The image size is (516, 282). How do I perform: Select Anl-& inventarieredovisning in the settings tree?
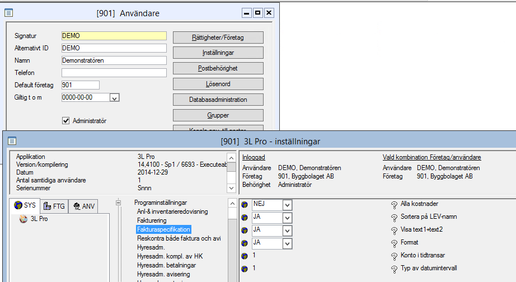(172, 211)
